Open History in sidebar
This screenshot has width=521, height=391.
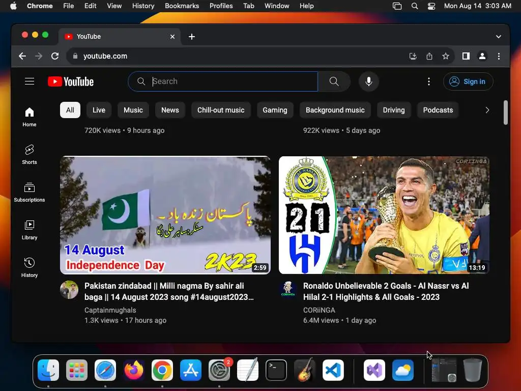tap(30, 268)
